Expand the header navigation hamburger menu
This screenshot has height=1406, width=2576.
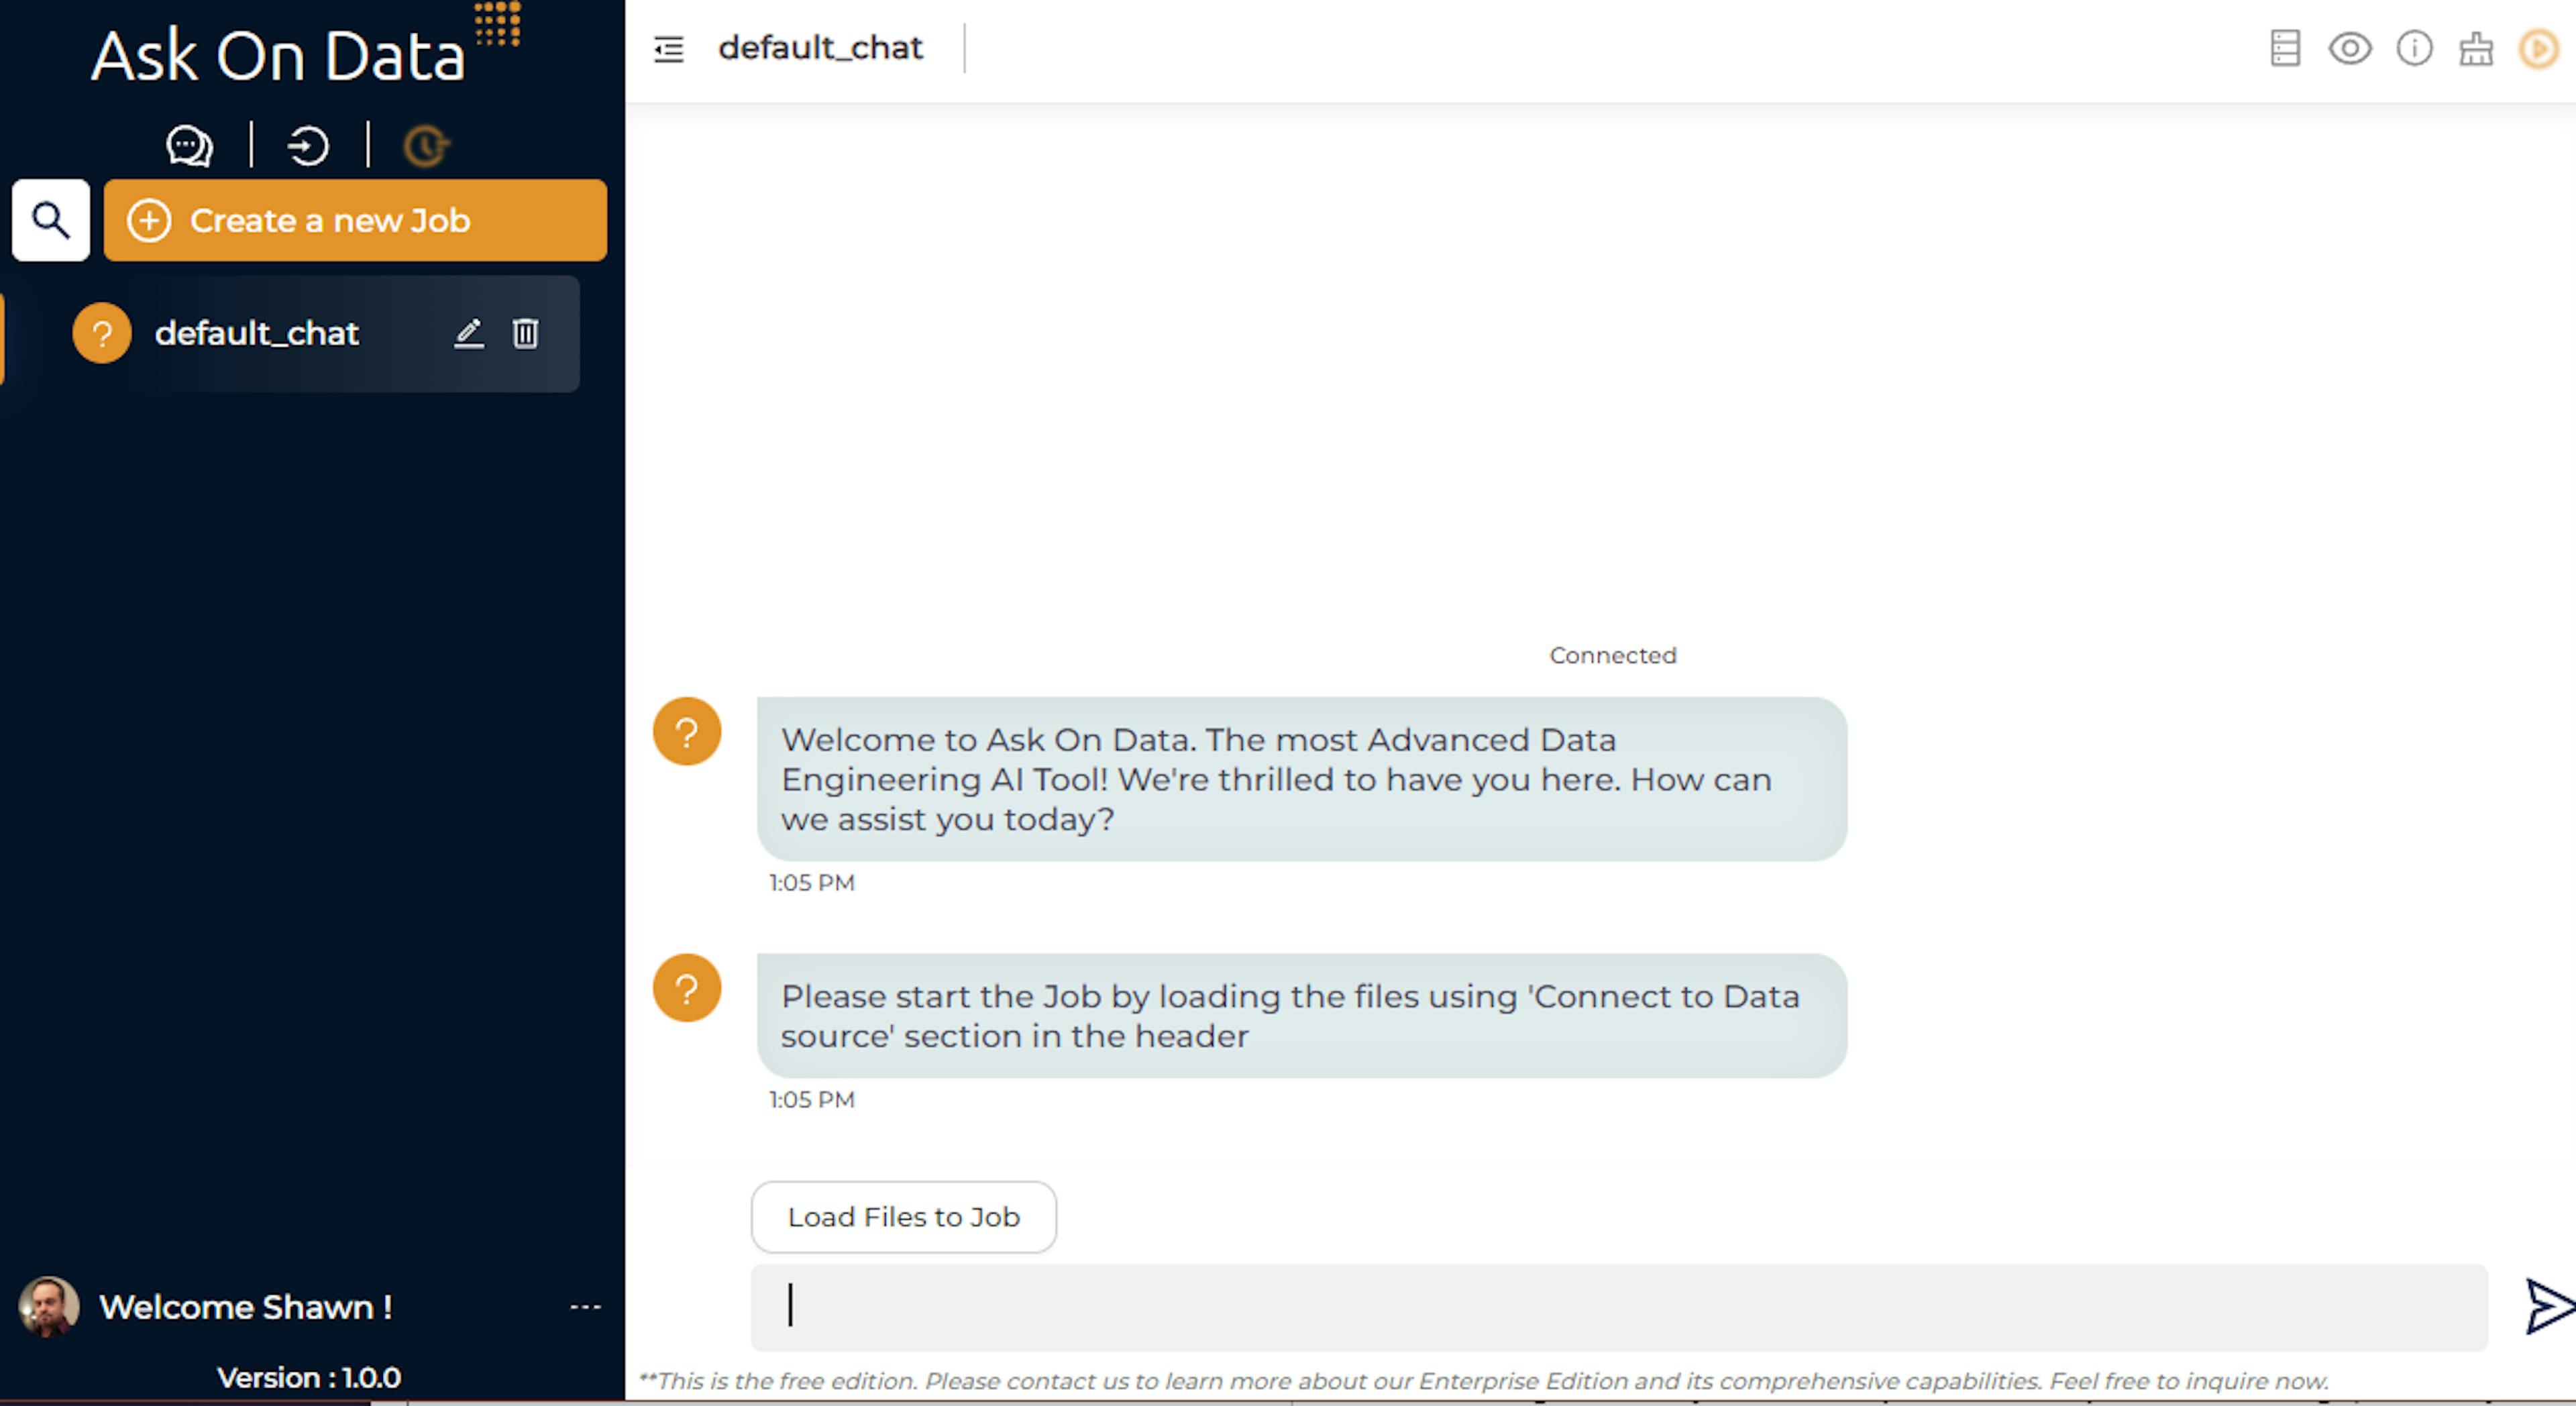pos(672,47)
